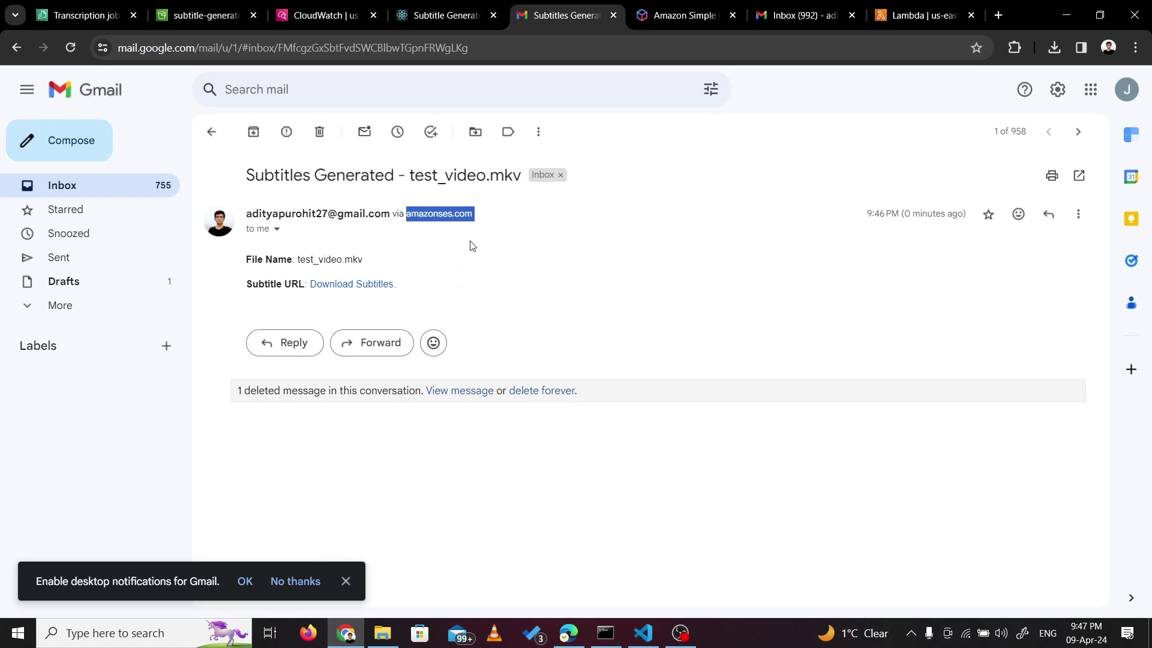This screenshot has height=648, width=1152.
Task: Click the Forward button
Action: click(371, 343)
